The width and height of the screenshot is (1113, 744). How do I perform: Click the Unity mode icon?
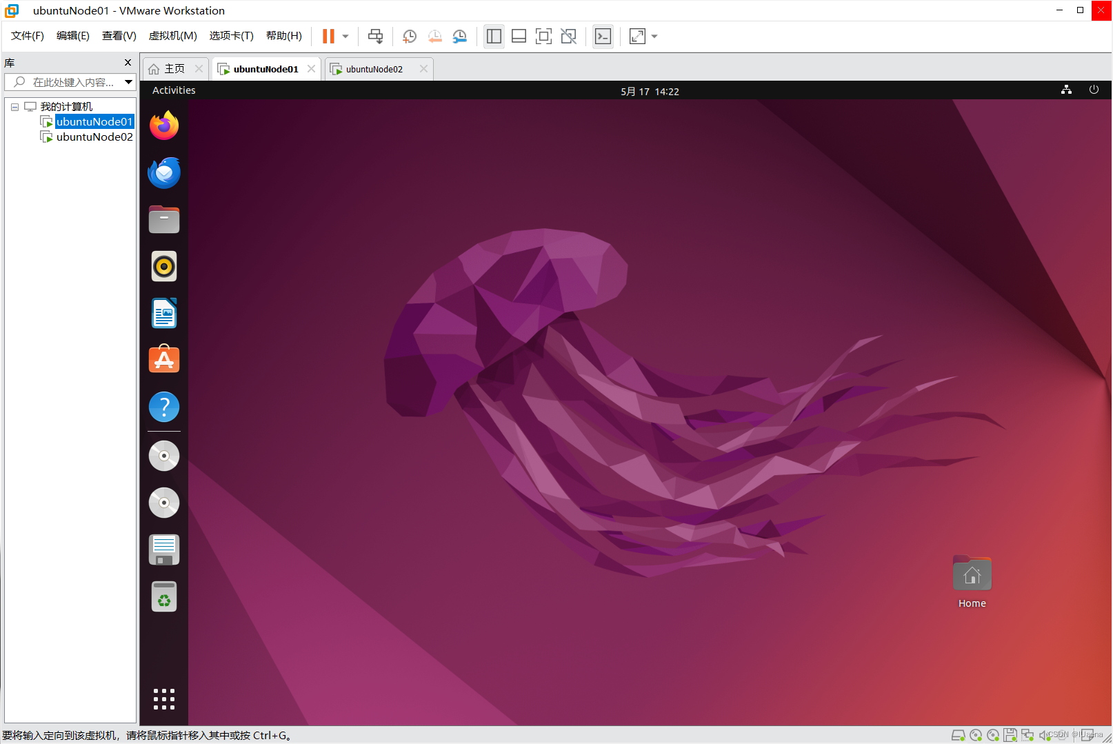click(x=568, y=36)
